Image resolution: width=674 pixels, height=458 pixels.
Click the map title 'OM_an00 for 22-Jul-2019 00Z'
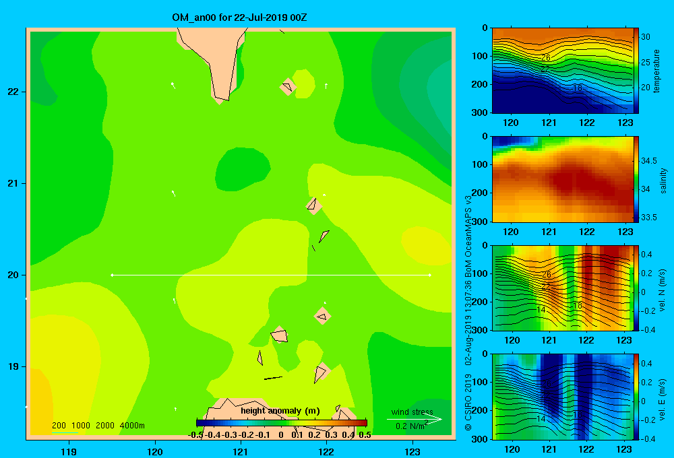[239, 18]
